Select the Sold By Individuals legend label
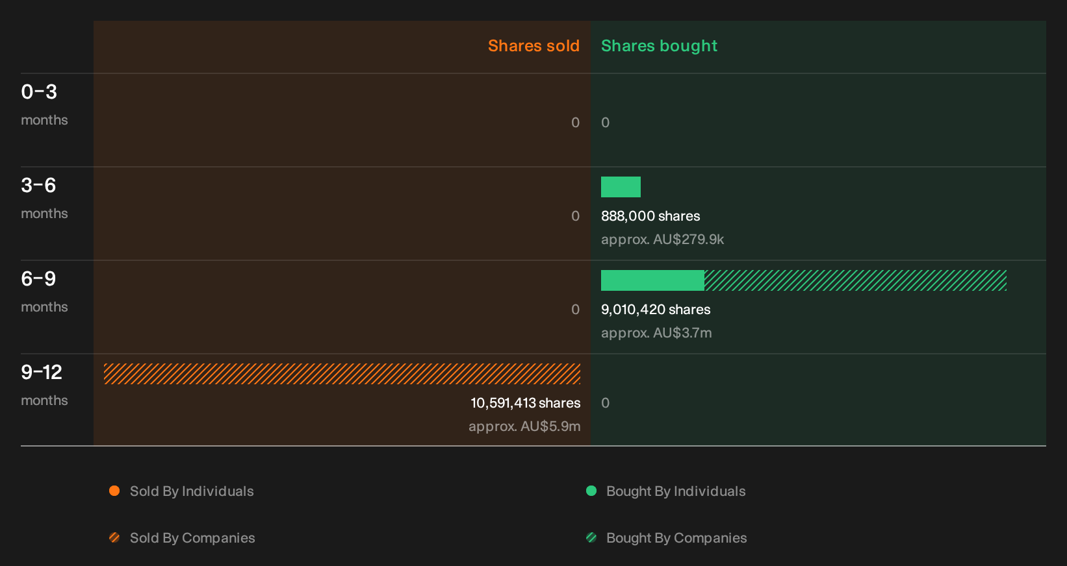This screenshot has width=1067, height=566. pyautogui.click(x=192, y=491)
